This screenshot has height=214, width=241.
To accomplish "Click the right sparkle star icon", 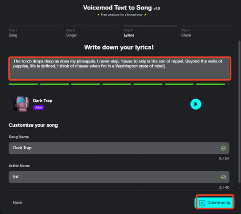I will point(145,15).
